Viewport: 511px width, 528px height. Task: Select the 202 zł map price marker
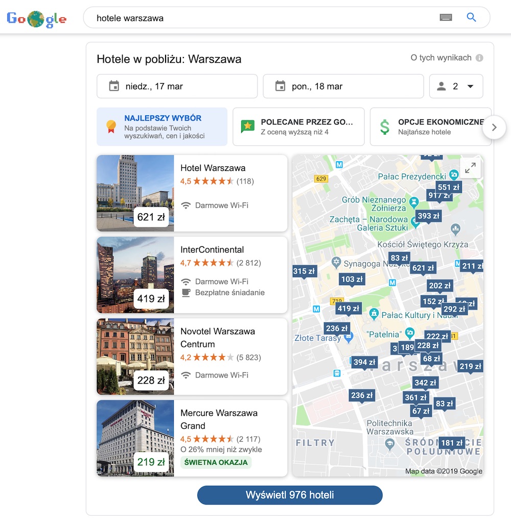tap(440, 286)
